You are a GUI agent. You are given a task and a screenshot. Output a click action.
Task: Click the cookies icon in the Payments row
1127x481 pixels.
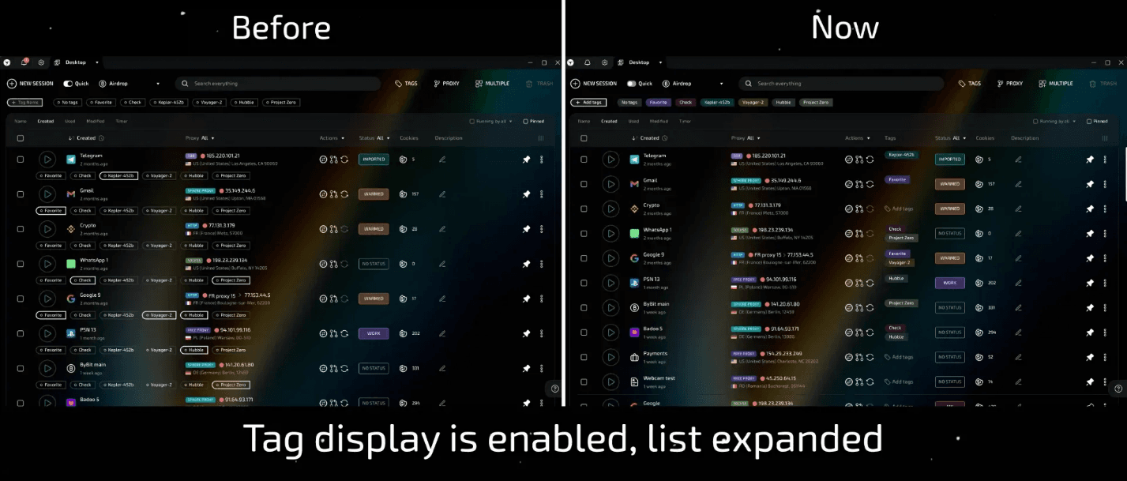coord(980,357)
